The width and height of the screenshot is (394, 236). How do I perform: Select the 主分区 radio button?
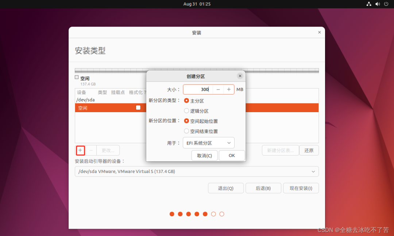187,101
